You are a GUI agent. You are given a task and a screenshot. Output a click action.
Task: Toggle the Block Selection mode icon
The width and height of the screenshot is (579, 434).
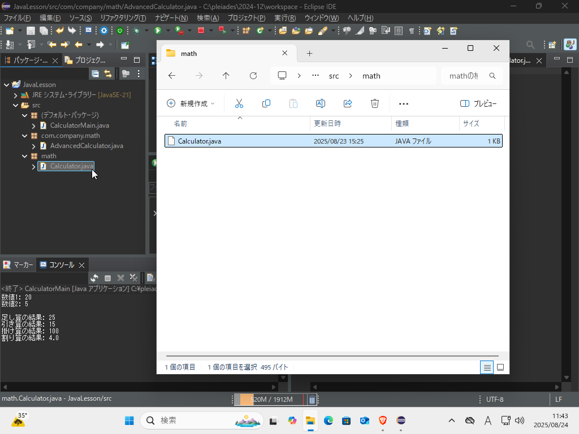(399, 31)
